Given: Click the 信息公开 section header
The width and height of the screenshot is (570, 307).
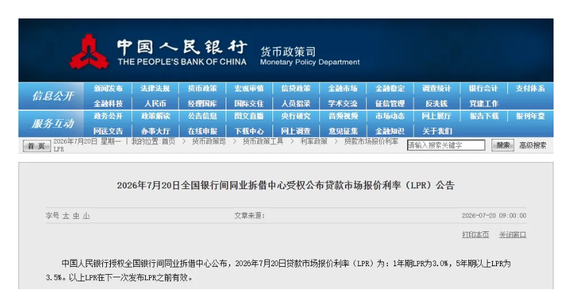Looking at the screenshot, I should click(53, 96).
